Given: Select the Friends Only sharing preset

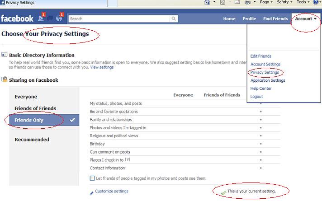Looking at the screenshot, I should [x=44, y=120].
